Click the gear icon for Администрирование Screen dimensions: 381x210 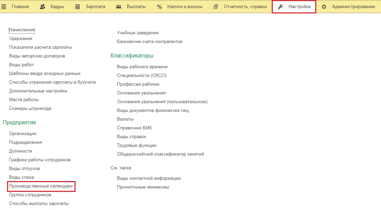pos(324,7)
